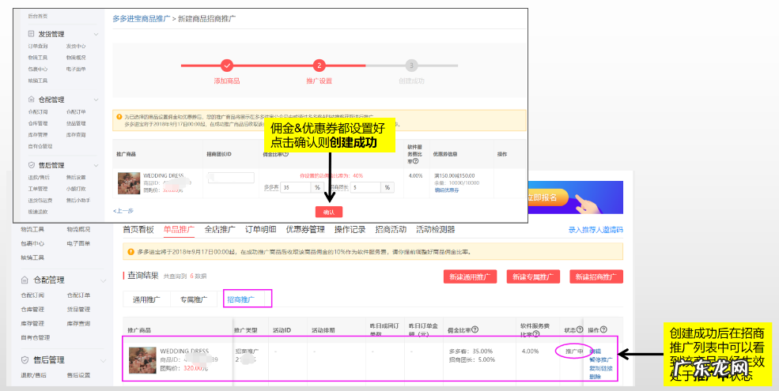This screenshot has width=779, height=391.
Task: Go back via 上一步 link
Action: [123, 211]
